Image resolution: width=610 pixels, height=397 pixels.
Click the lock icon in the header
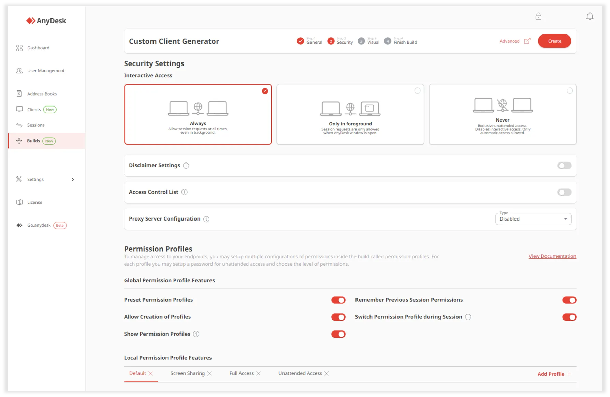coord(538,16)
